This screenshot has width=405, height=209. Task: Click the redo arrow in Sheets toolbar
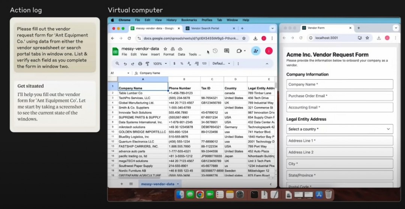tap(132, 63)
